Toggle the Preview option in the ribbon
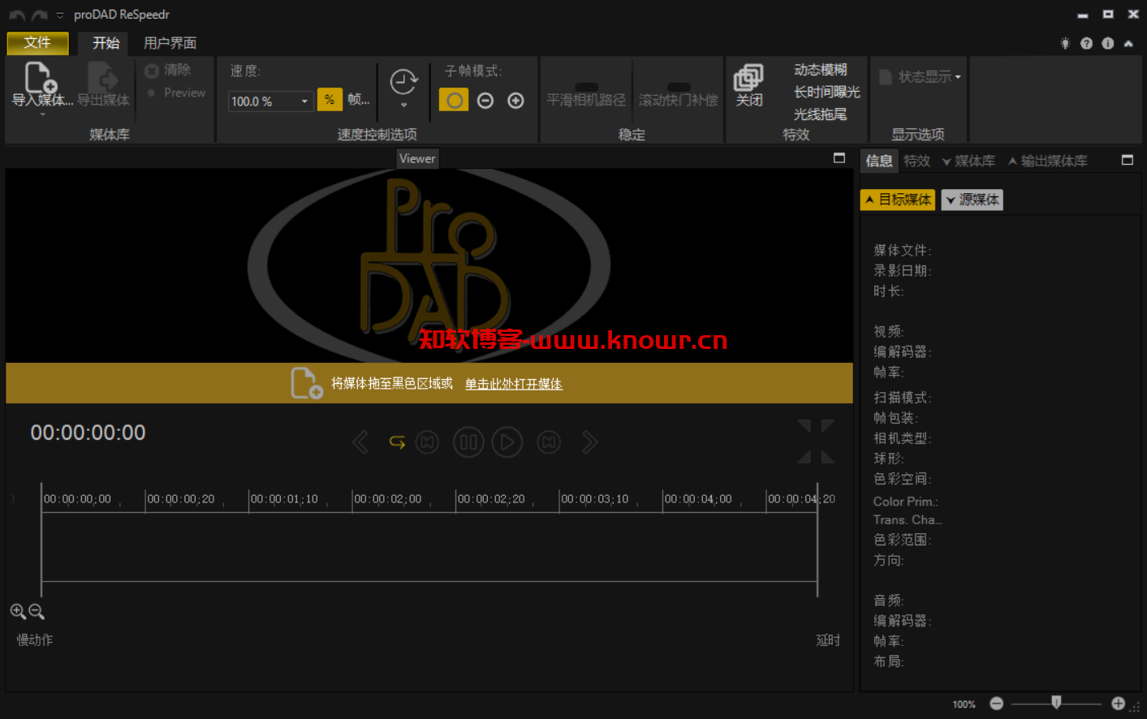Screen dimensions: 1147x719 176,93
